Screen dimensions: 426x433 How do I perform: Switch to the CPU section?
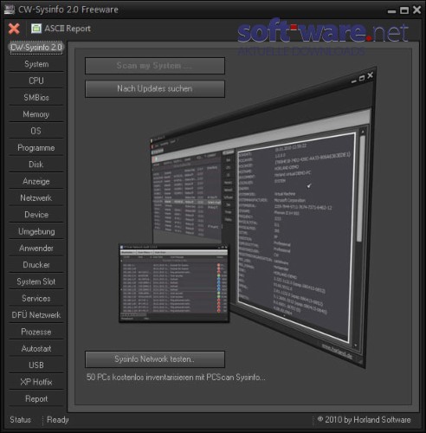click(x=36, y=81)
